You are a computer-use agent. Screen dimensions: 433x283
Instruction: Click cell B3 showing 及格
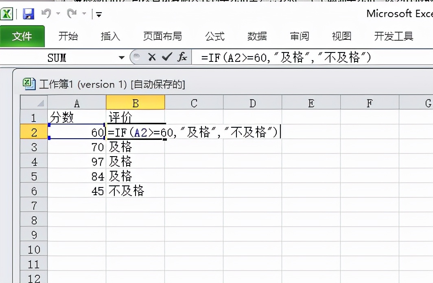click(x=135, y=147)
